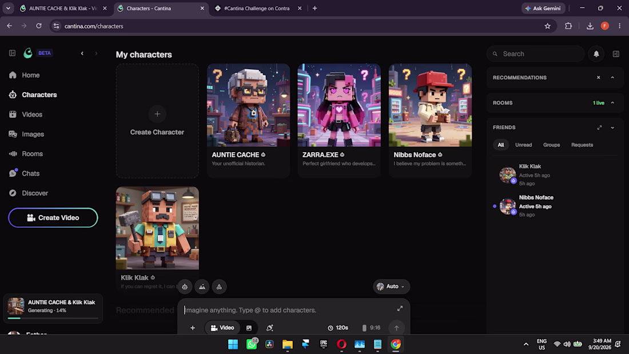The width and height of the screenshot is (629, 354).
Task: Open notifications bell icon
Action: coord(596,54)
